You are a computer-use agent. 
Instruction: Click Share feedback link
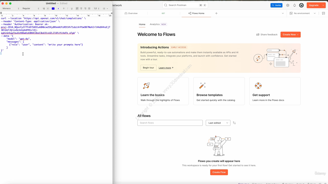(267, 34)
